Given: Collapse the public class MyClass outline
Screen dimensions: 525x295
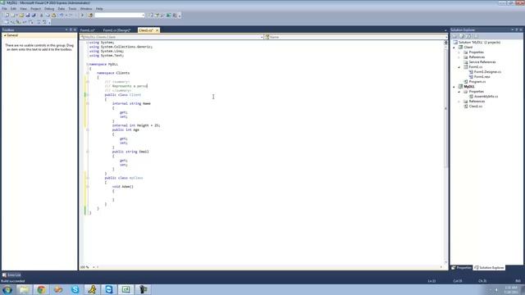Looking at the screenshot, I should tap(88, 178).
